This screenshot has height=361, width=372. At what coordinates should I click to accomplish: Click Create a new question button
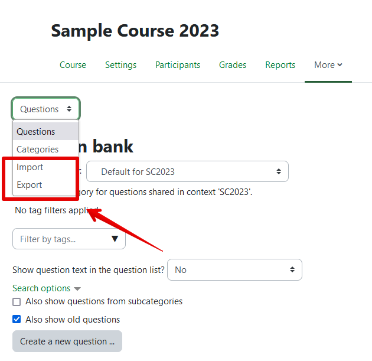67,342
